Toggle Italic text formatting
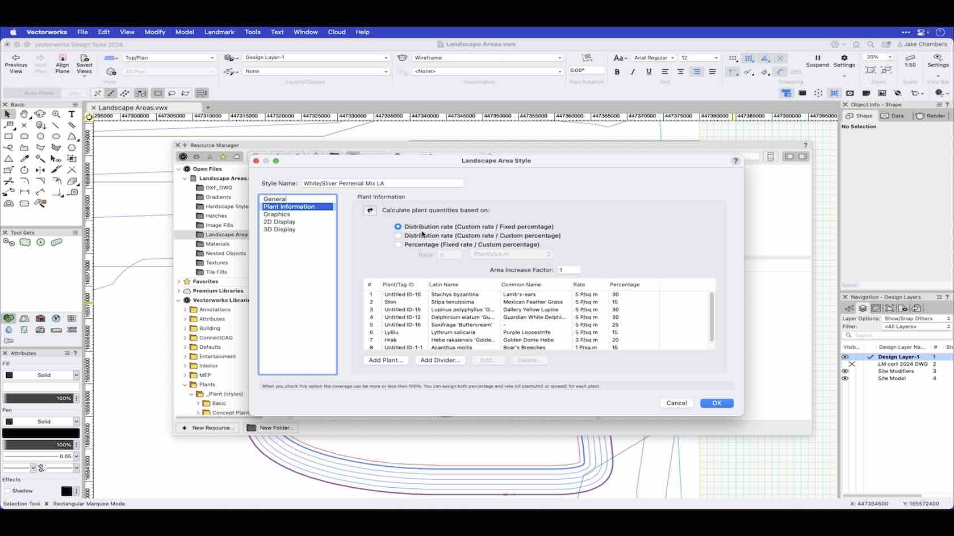The height and width of the screenshot is (536, 954). [x=633, y=72]
